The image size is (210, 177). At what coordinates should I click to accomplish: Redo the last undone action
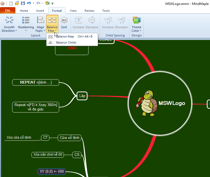pos(38,3)
